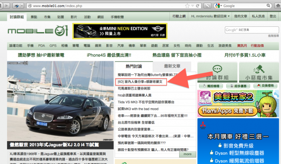Open topic [6D] 室內人像分享+感謝老婆文
This screenshot has width=281, height=164.
pos(140,82)
